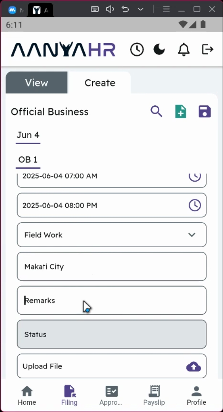The image size is (223, 412).
Task: Open Profile in bottom navigation
Action: tap(196, 396)
